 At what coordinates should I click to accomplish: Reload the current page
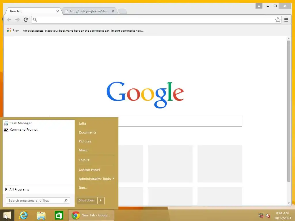pyautogui.click(x=26, y=20)
